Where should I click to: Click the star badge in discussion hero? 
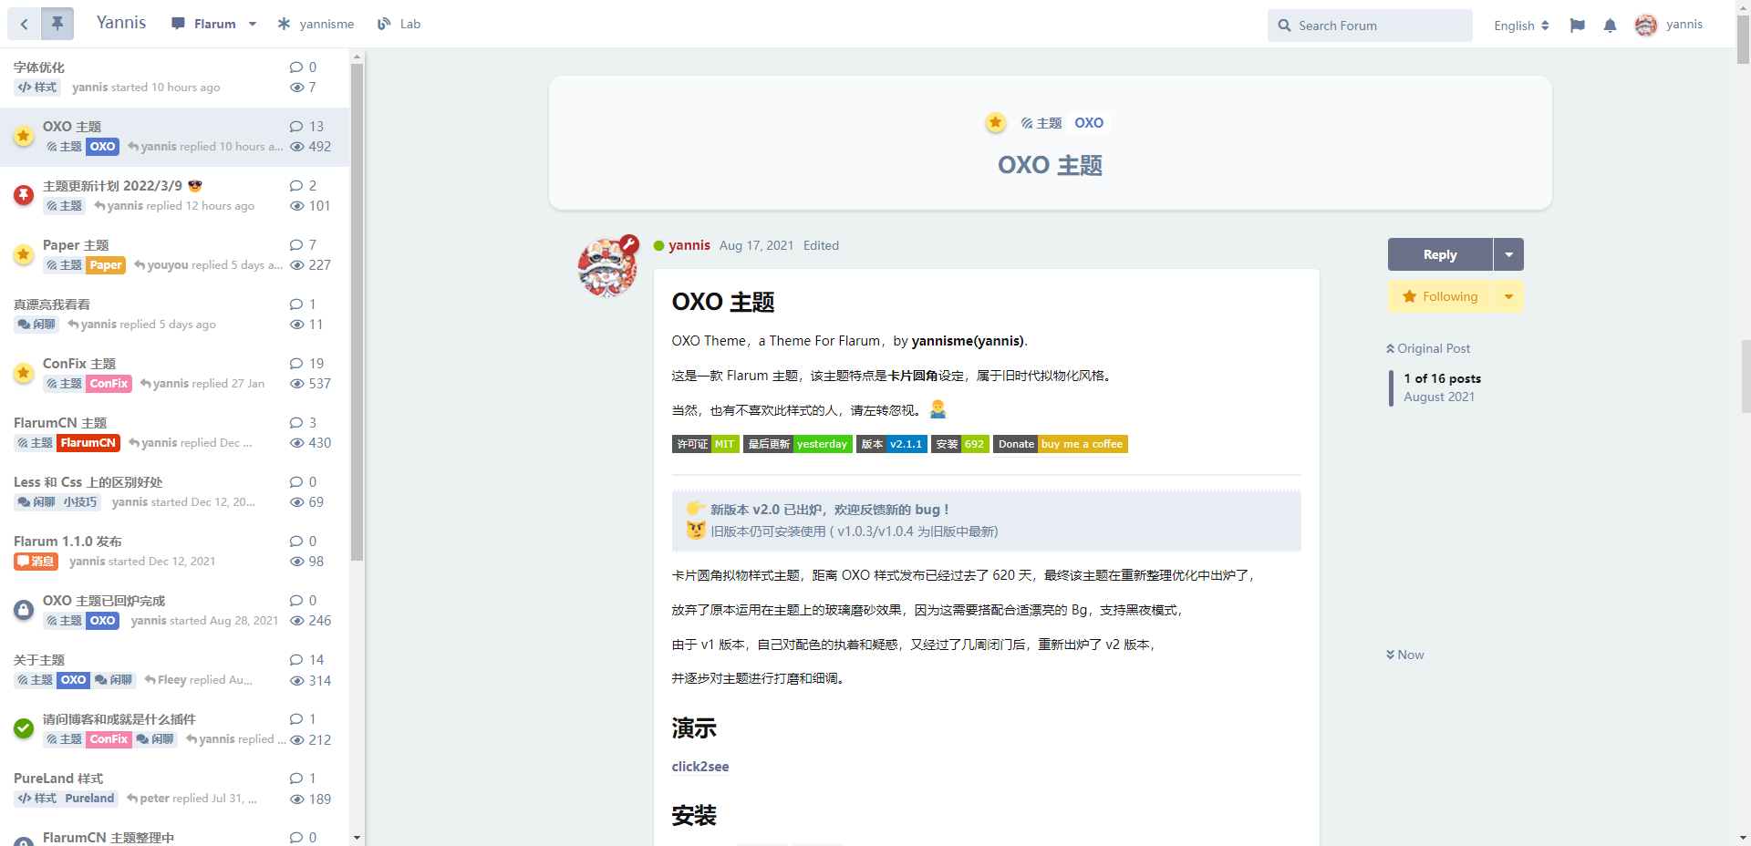(x=996, y=122)
